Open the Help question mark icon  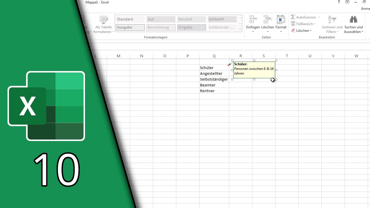(x=339, y=2)
